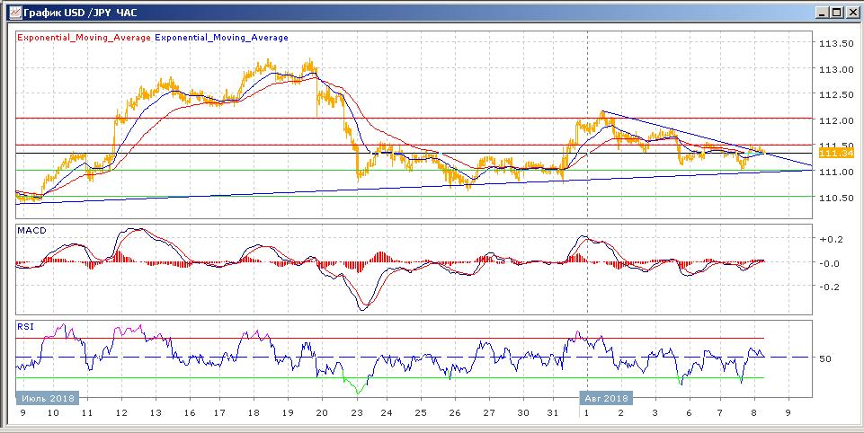Click the RSI indicator panel label
This screenshot has height=433, width=864.
(26, 327)
